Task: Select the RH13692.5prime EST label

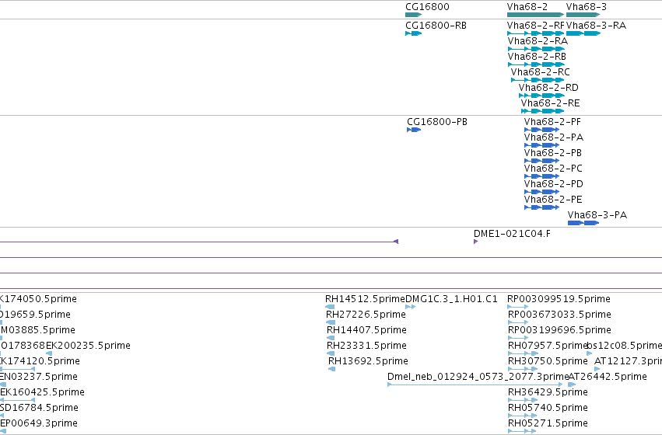Action: tap(368, 361)
